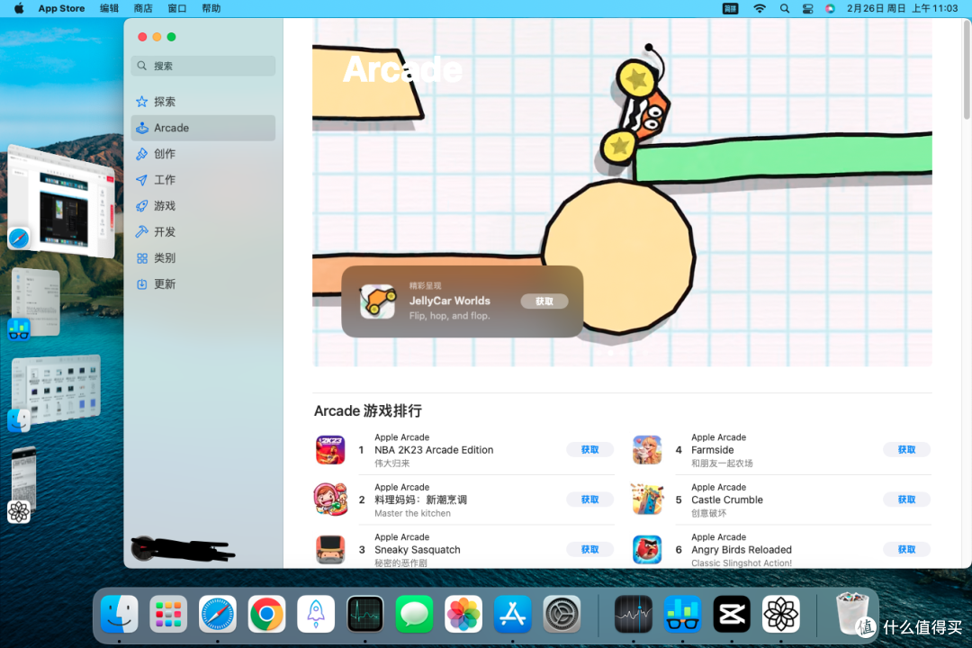Click 获取 beside Angry Birds Reloaded

point(907,549)
